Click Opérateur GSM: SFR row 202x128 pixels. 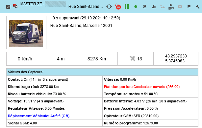(x=150, y=116)
